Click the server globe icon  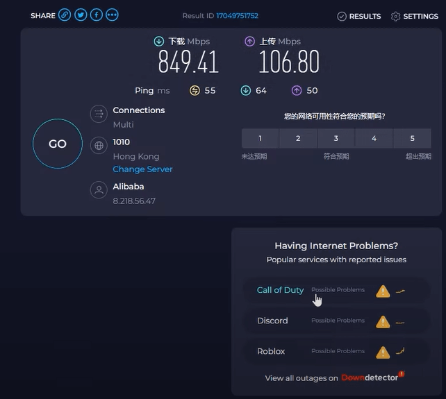99,146
